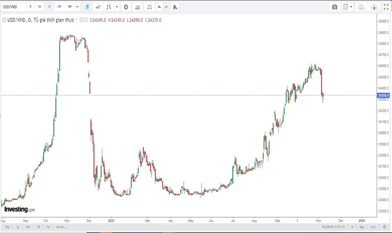Click the Investing.com logo link
Image resolution: width=392 pixels, height=233 pixels.
20,210
